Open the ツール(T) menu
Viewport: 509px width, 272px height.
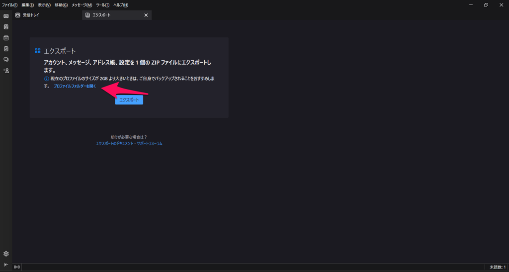point(102,5)
